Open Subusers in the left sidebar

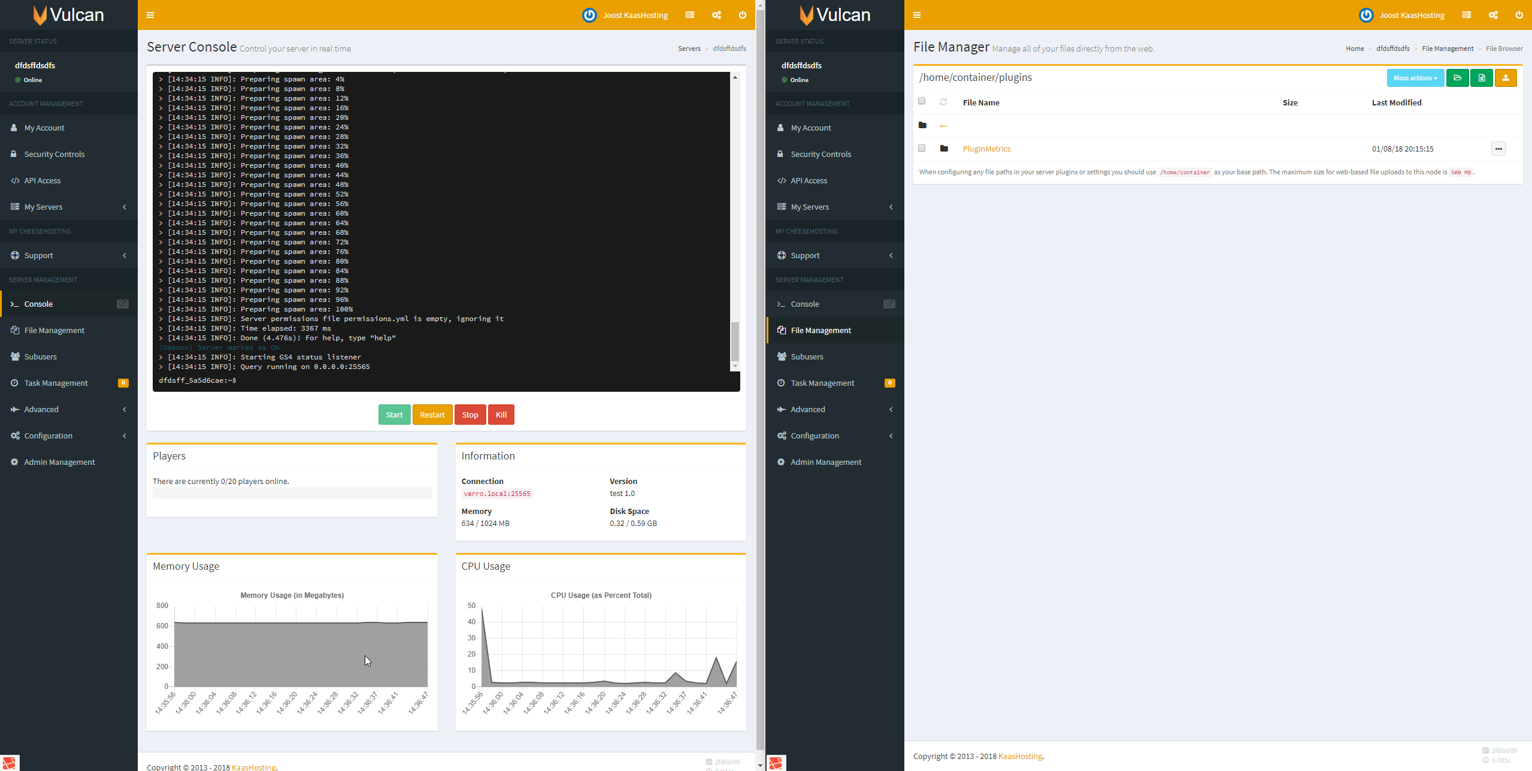point(40,356)
